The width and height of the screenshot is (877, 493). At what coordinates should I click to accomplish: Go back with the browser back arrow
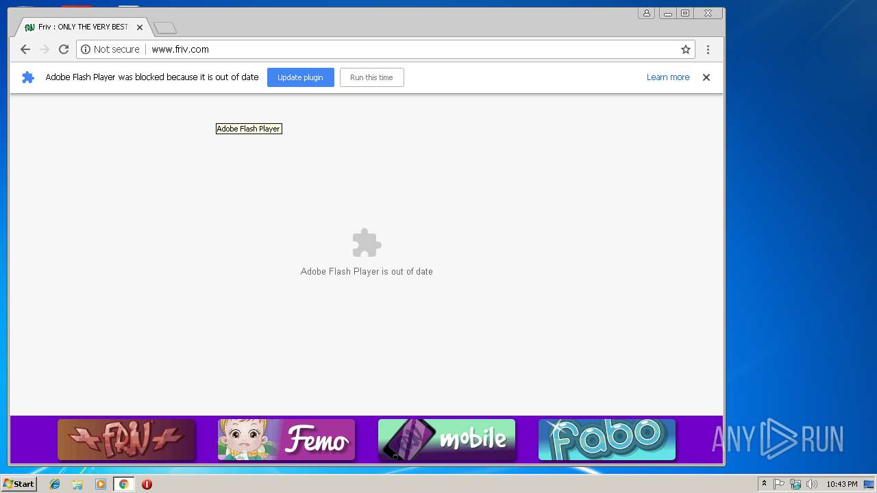coord(25,49)
